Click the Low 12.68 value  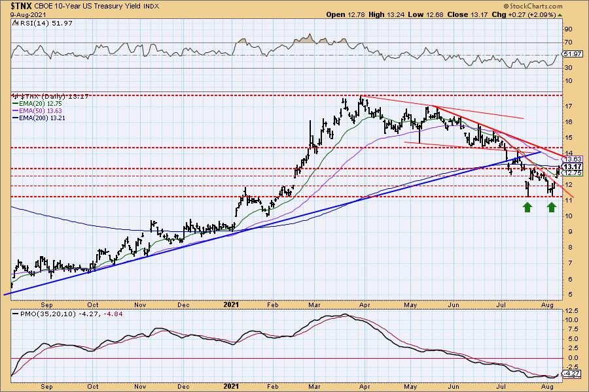point(425,14)
